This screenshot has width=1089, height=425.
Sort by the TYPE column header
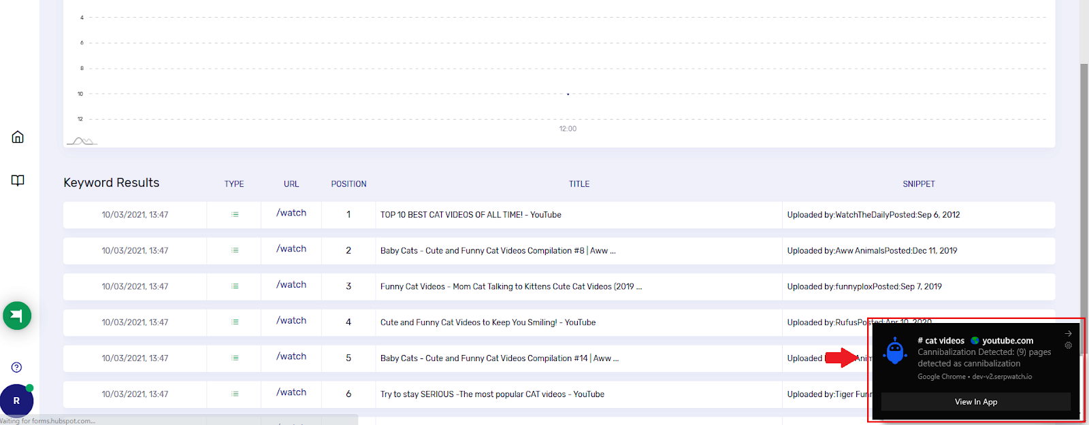[234, 184]
